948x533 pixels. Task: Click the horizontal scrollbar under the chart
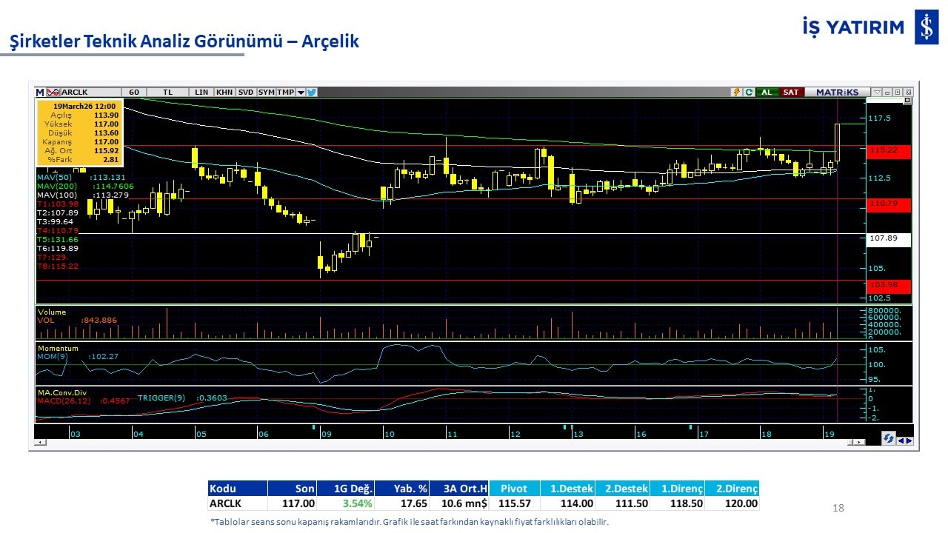coord(444,443)
